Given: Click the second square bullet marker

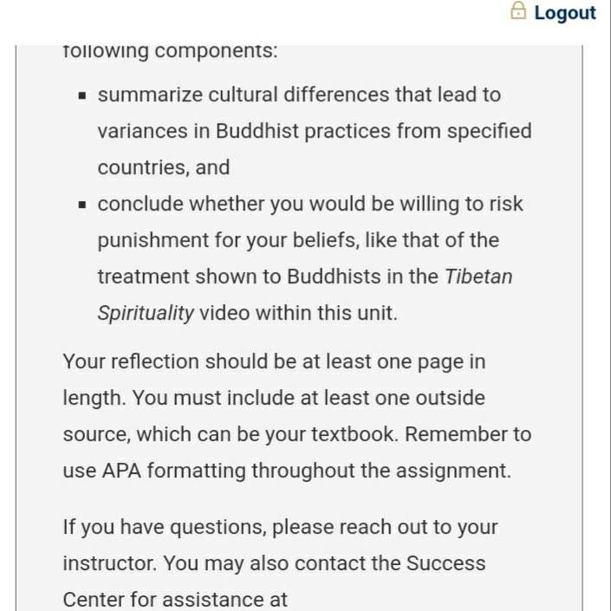Looking at the screenshot, I should [x=81, y=205].
